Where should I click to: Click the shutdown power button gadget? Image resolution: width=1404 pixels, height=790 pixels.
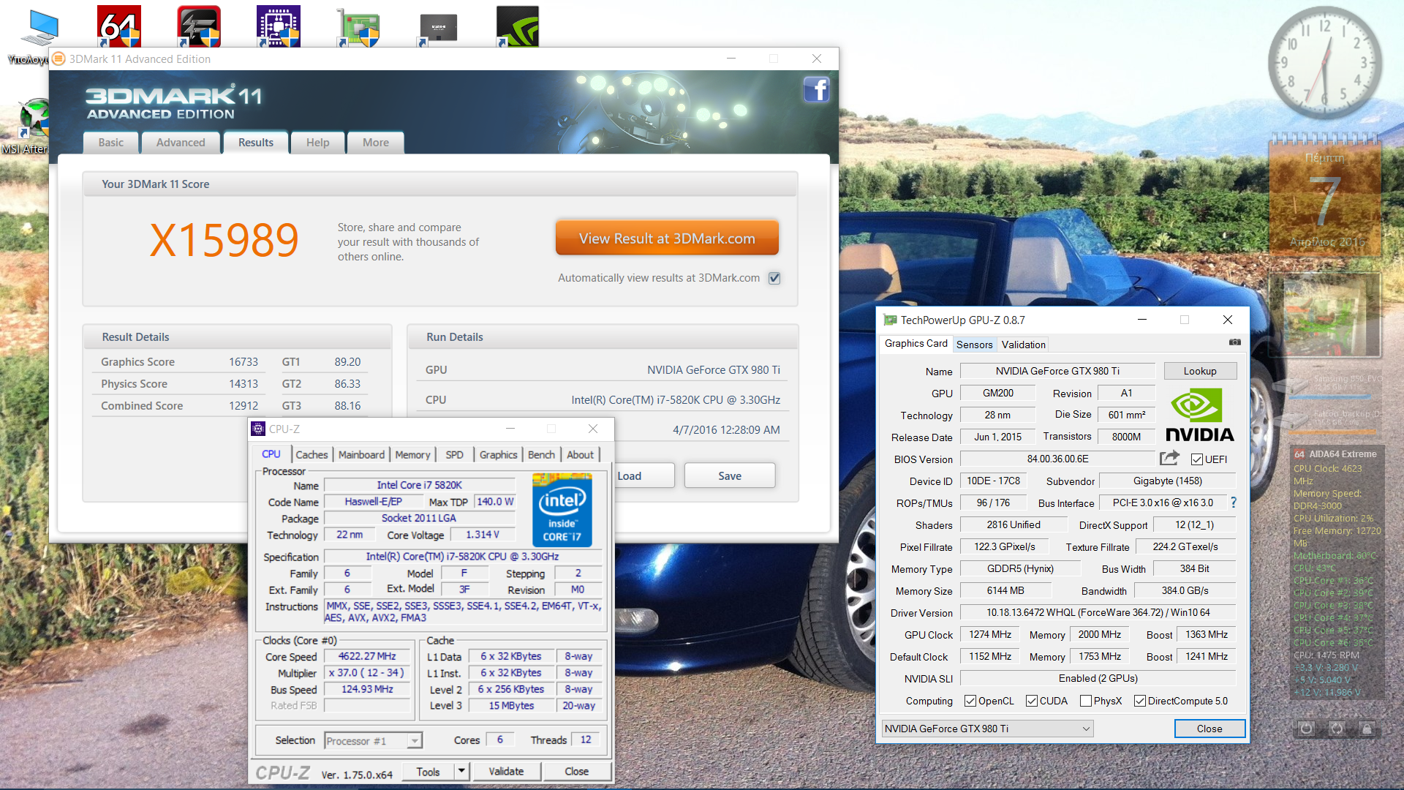pyautogui.click(x=1306, y=728)
